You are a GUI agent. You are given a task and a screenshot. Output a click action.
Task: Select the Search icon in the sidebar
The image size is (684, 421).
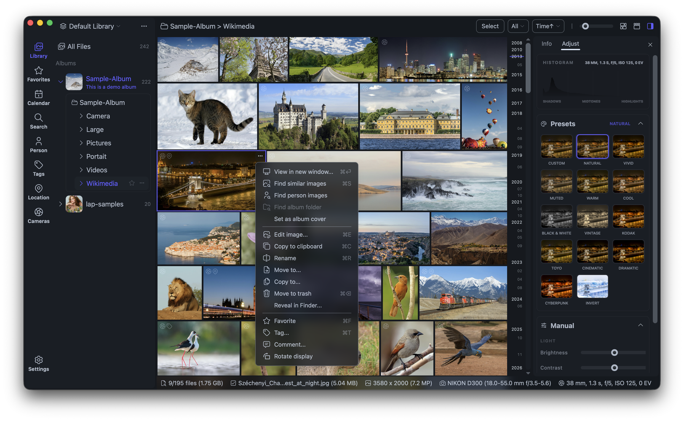point(38,121)
